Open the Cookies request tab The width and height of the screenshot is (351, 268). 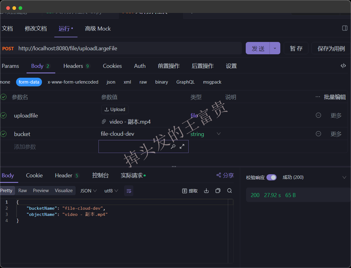click(x=112, y=66)
